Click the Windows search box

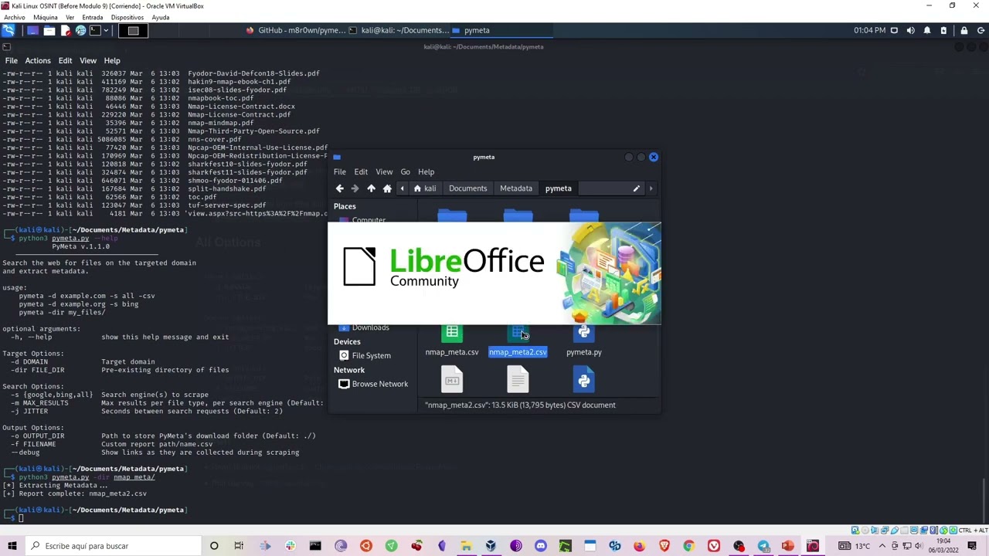(x=113, y=546)
